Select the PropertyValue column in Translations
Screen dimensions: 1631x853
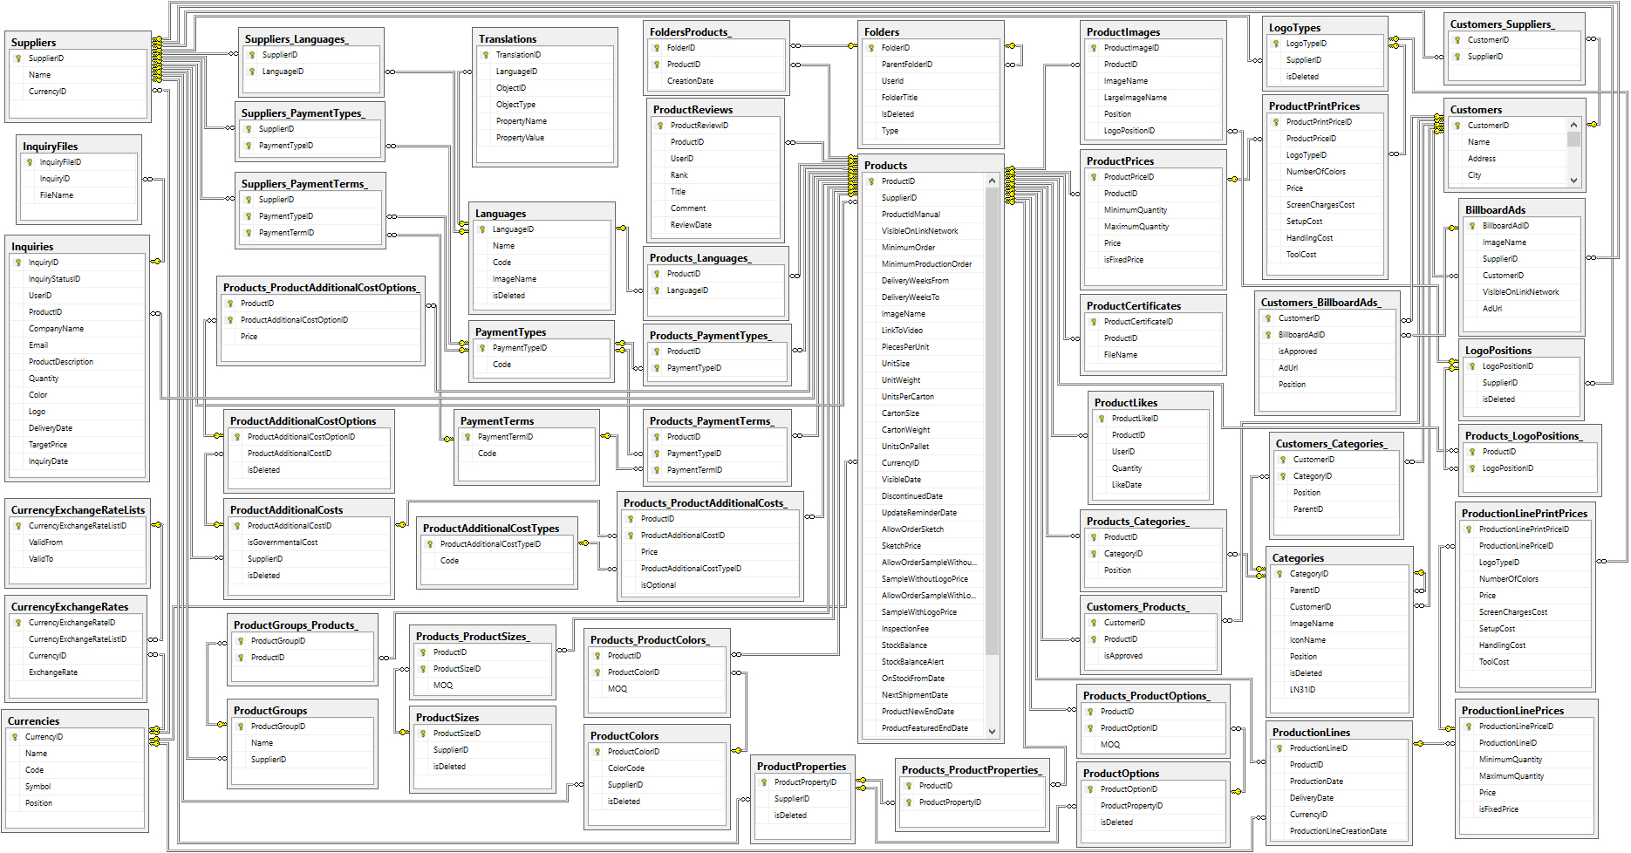545,138
